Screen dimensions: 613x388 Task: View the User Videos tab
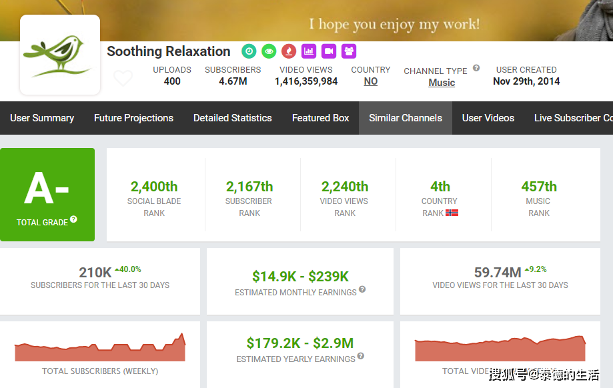(488, 118)
